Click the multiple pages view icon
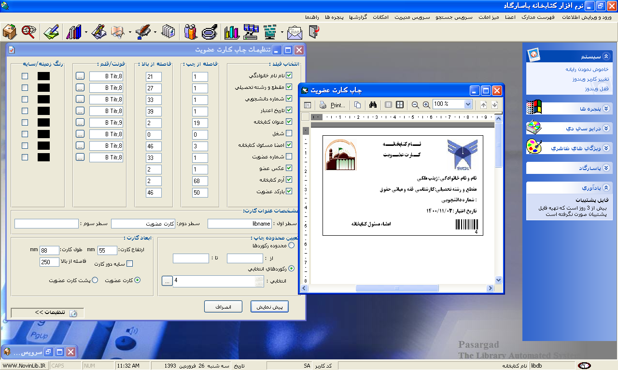The width and height of the screenshot is (618, 370). 400,105
